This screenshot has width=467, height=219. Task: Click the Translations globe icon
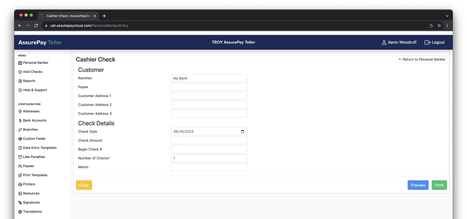click(20, 212)
